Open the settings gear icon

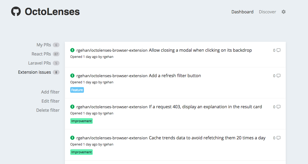coord(284,12)
